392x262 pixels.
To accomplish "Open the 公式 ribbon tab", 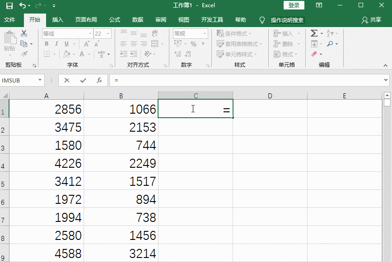I will (x=114, y=20).
